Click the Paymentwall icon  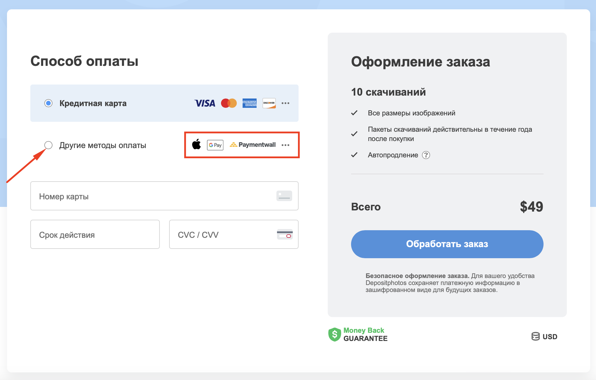(x=252, y=145)
